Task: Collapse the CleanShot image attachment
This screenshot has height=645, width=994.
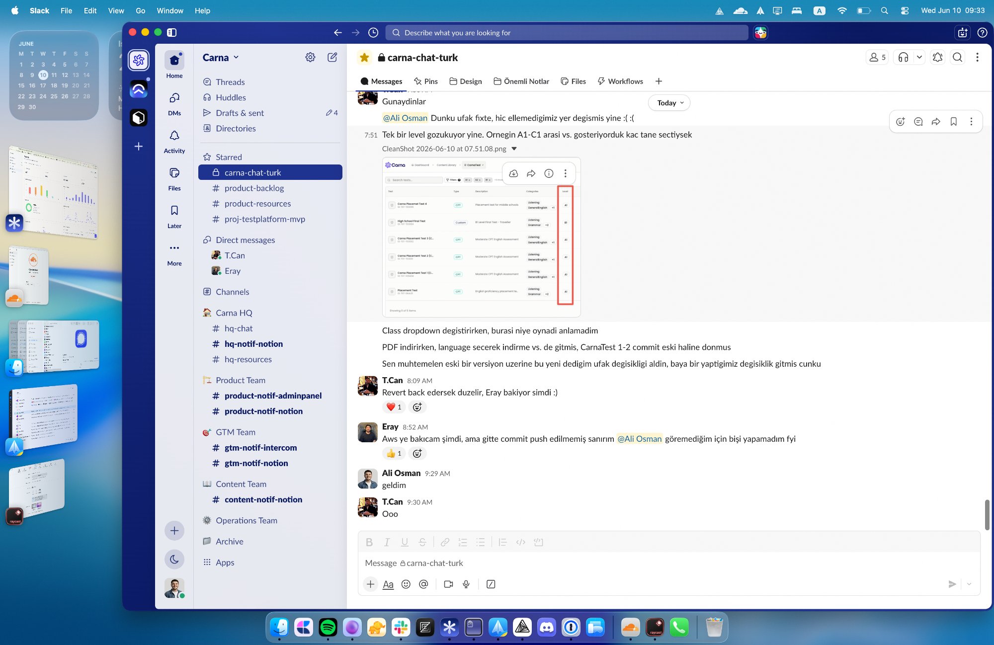Action: click(x=514, y=149)
